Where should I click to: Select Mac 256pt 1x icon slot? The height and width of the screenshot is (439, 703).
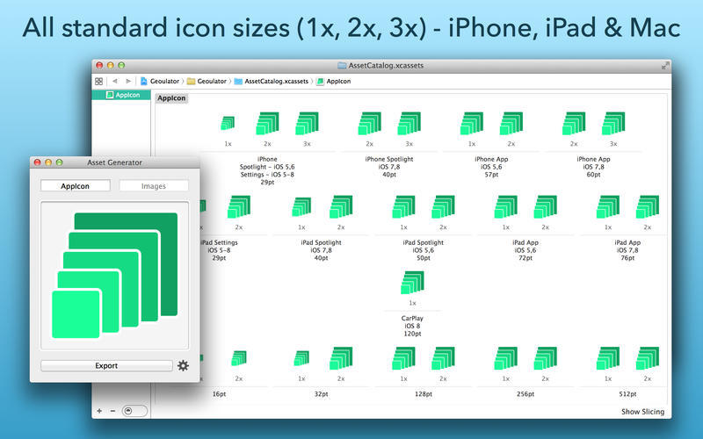click(x=506, y=358)
